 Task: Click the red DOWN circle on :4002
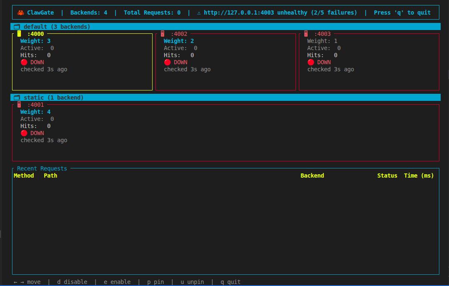click(x=168, y=62)
